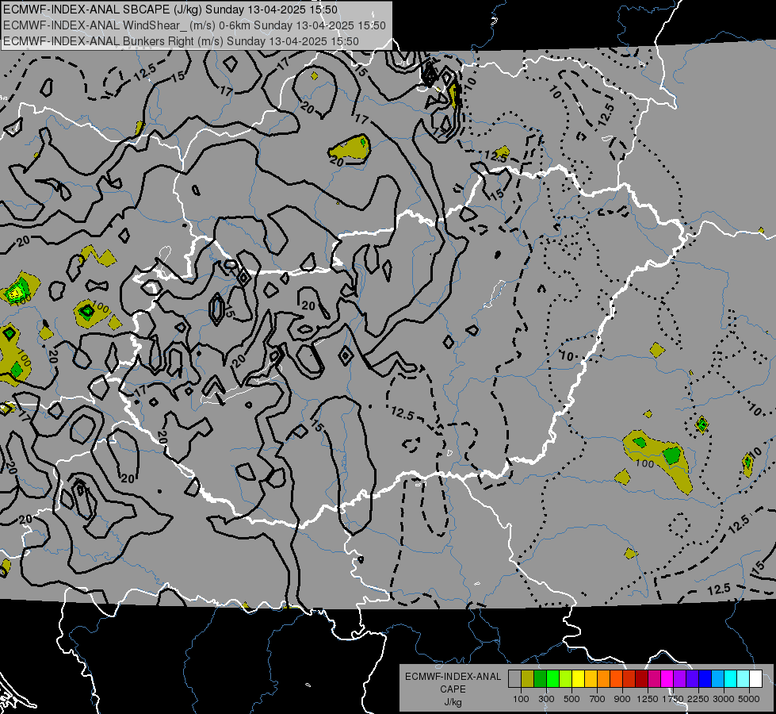Viewport: 776px width, 714px height.
Task: Select the SBCAPE (J/kg) title line
Action: click(x=170, y=10)
